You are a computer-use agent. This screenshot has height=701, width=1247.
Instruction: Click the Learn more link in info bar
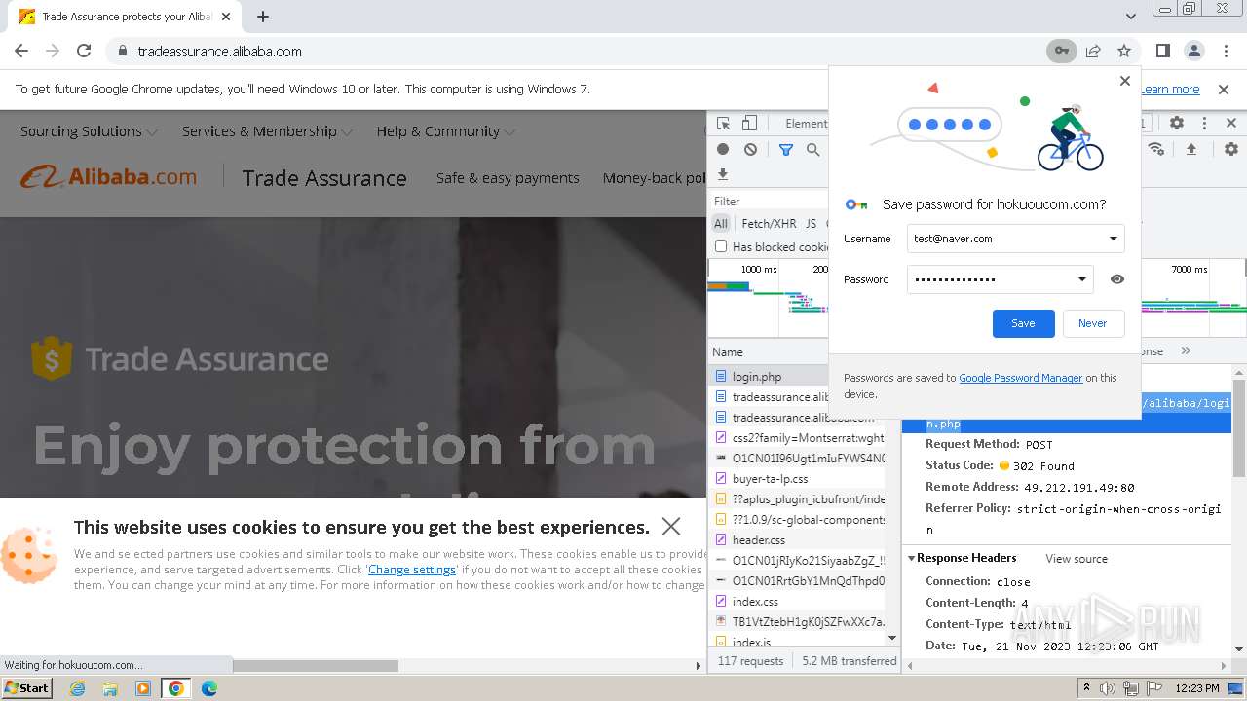pyautogui.click(x=1170, y=89)
